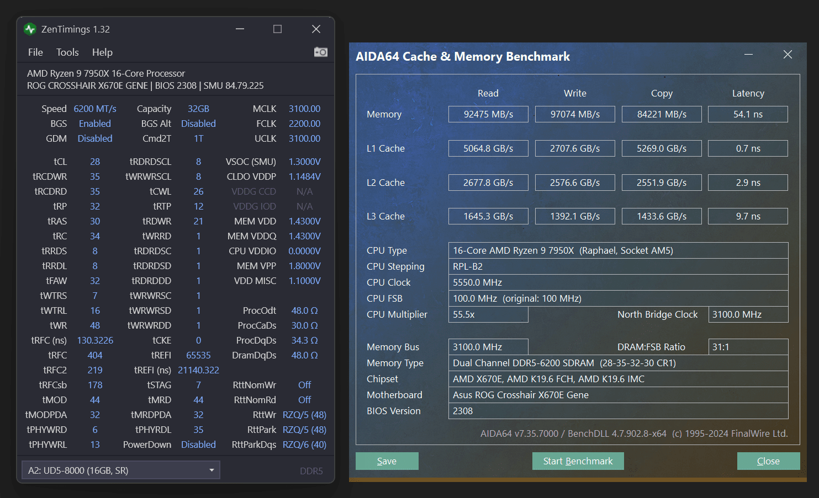Screen dimensions: 819x498
Task: Click the GDM value Disabled
Action: point(95,138)
